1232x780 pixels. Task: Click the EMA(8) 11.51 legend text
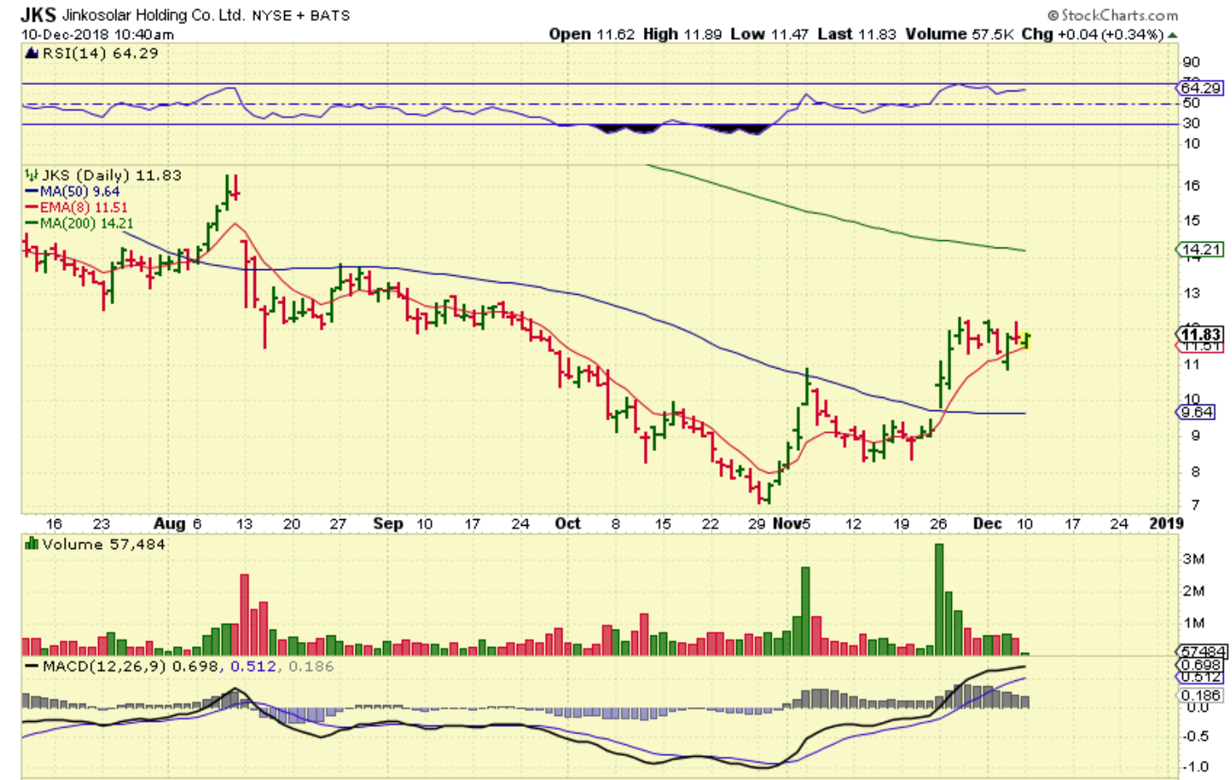pyautogui.click(x=84, y=208)
